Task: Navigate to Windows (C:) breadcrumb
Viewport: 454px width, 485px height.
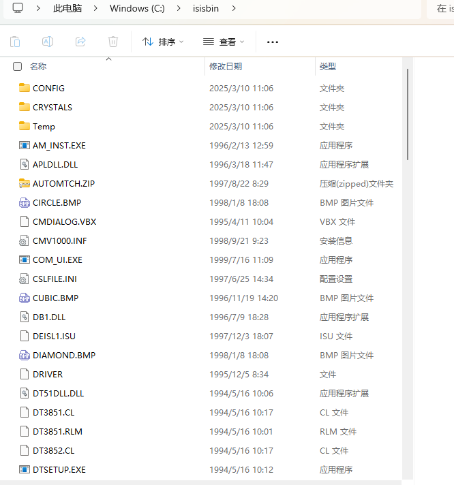Action: (137, 8)
